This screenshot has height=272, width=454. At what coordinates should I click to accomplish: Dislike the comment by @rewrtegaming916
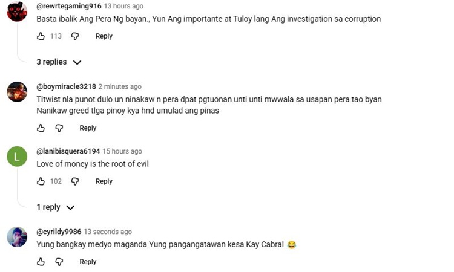(75, 36)
